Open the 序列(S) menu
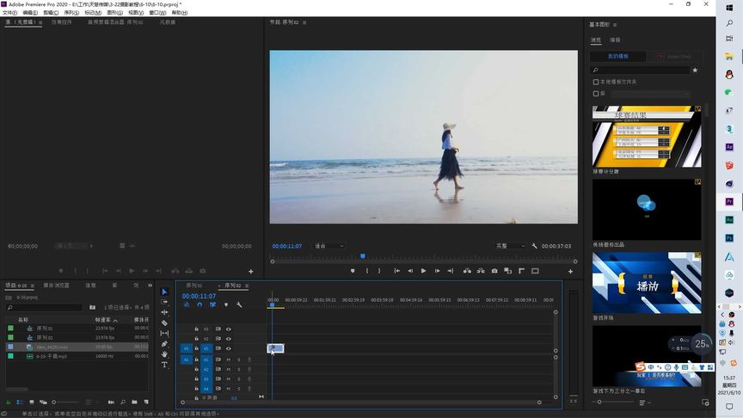 pyautogui.click(x=71, y=13)
